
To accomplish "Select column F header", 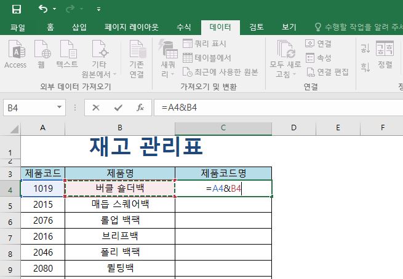I will pos(383,128).
